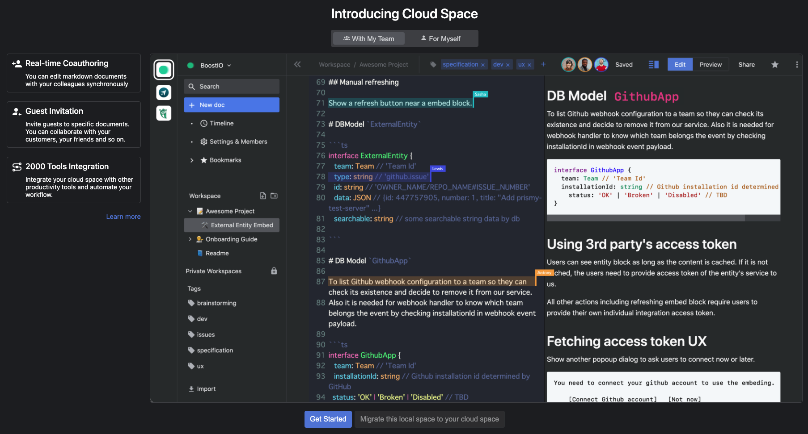808x434 pixels.
Task: Click Migrate this local space to your cloud space
Action: point(430,419)
